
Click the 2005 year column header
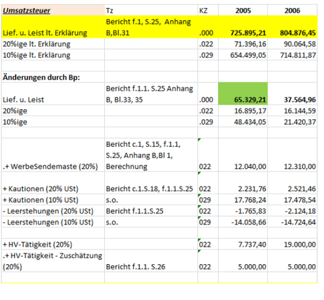coord(242,10)
